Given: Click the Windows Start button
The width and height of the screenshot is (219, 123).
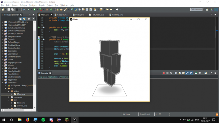Looking at the screenshot, I should [x=4, y=120].
